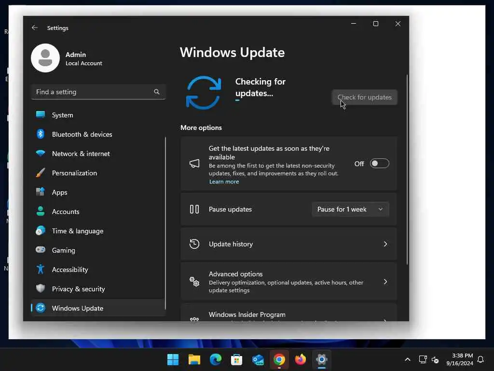Select Network & internet in sidebar
The height and width of the screenshot is (371, 494).
click(x=98, y=153)
